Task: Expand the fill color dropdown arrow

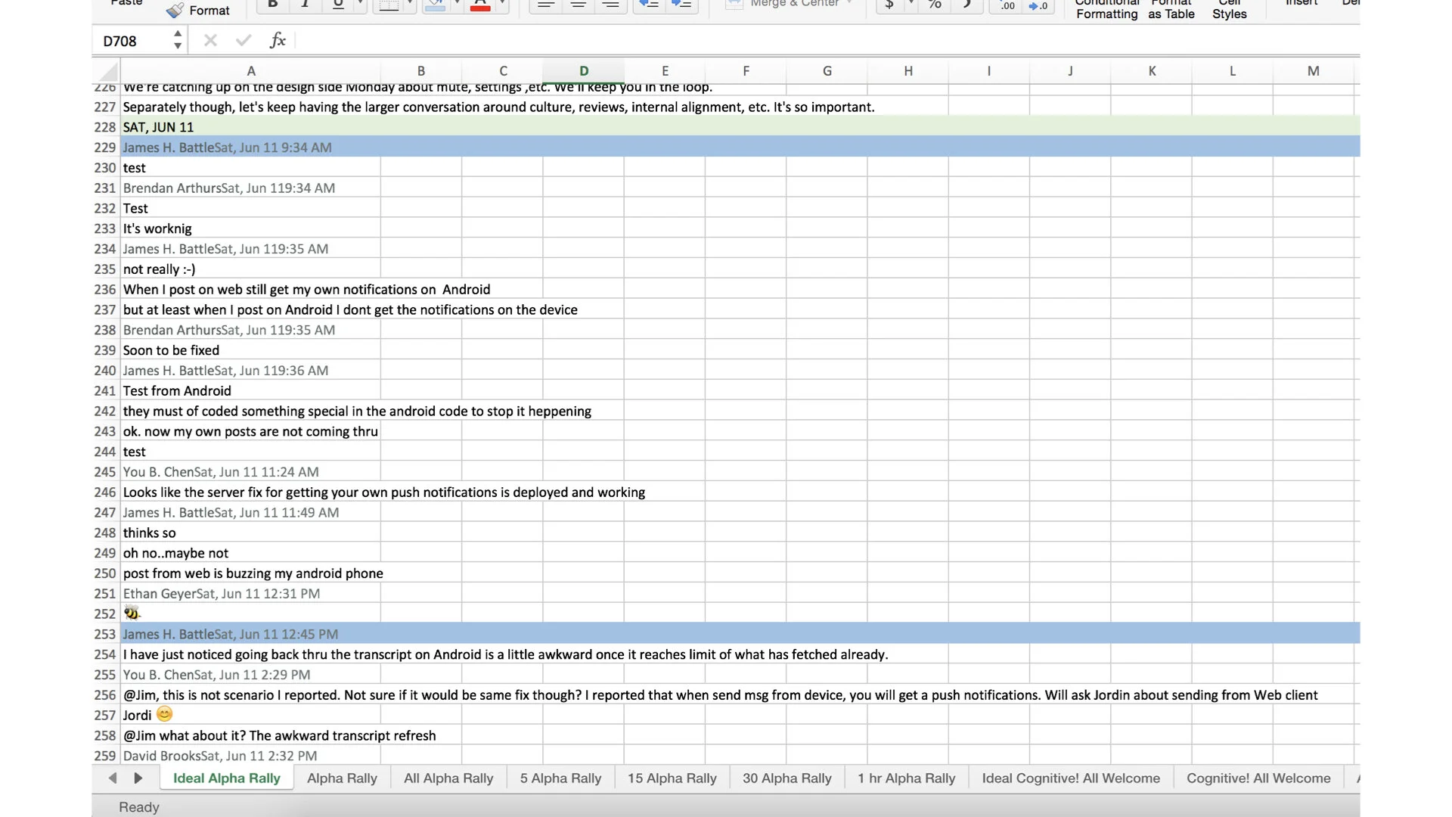Action: [x=457, y=5]
